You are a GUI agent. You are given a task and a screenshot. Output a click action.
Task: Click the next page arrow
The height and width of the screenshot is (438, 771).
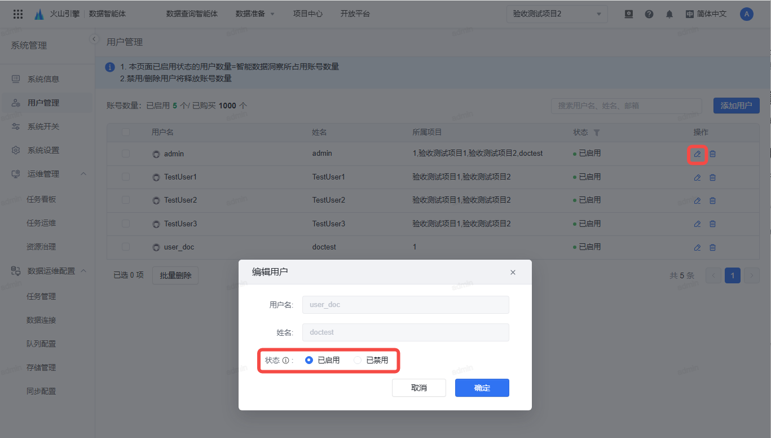[752, 275]
